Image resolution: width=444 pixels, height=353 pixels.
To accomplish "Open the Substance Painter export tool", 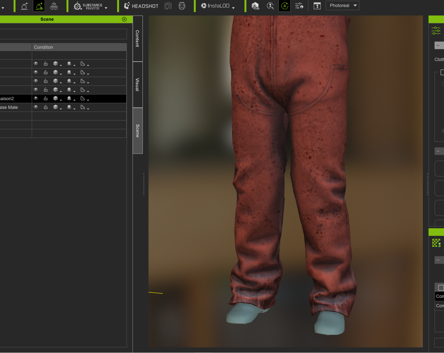I will 90,6.
